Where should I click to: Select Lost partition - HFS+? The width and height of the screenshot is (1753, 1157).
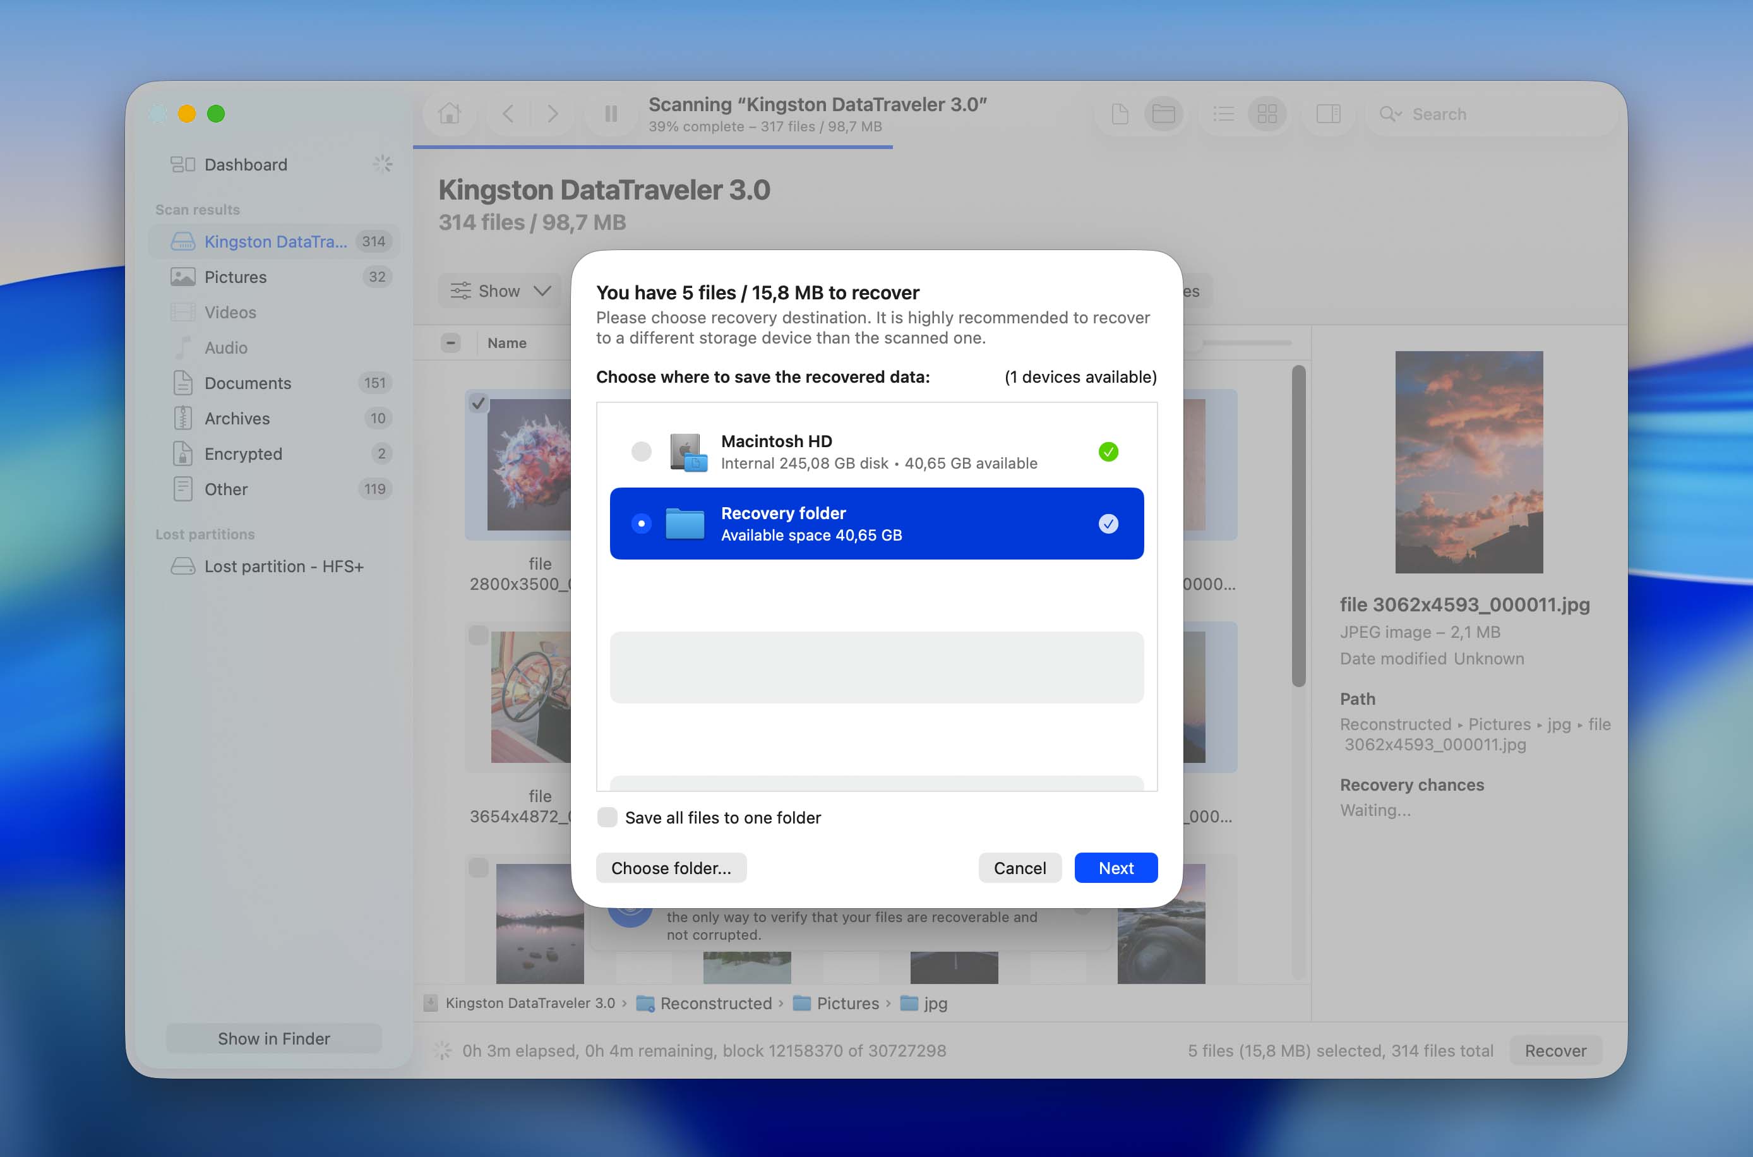tap(275, 566)
